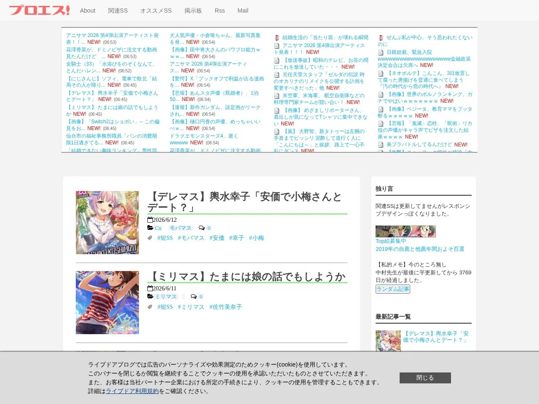Select the モバマス category in first article
The width and height of the screenshot is (539, 404).
[180, 228]
